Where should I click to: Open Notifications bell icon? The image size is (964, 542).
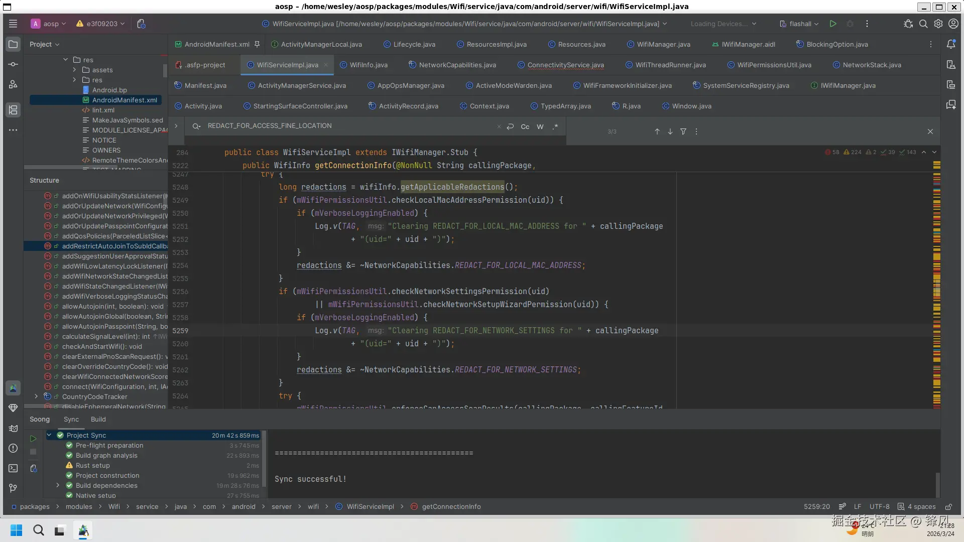pyautogui.click(x=951, y=44)
